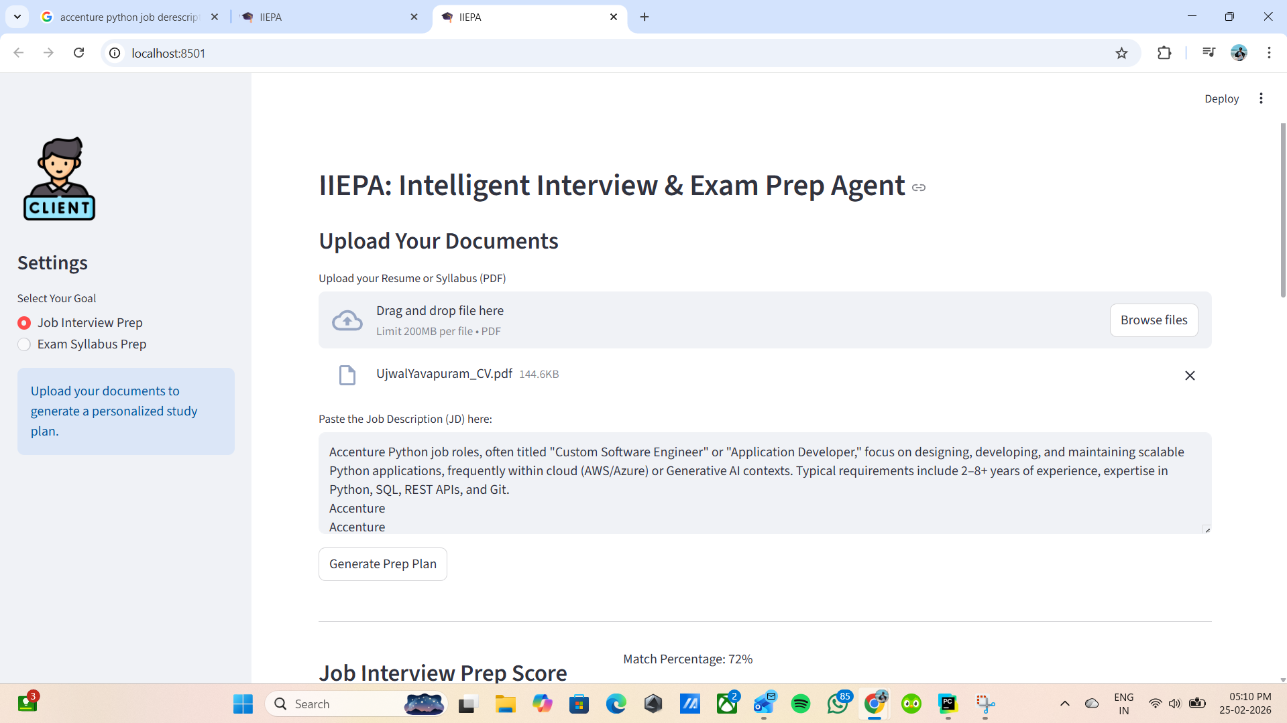1287x723 pixels.
Task: Click the Match Percentage: 72% text
Action: tap(687, 659)
